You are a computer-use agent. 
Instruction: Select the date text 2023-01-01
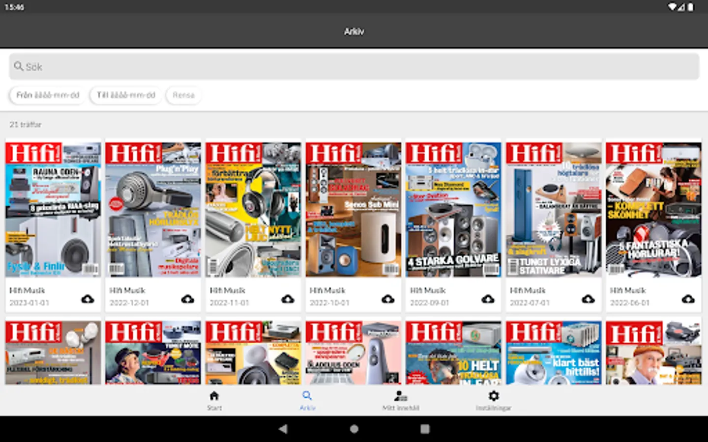point(29,303)
